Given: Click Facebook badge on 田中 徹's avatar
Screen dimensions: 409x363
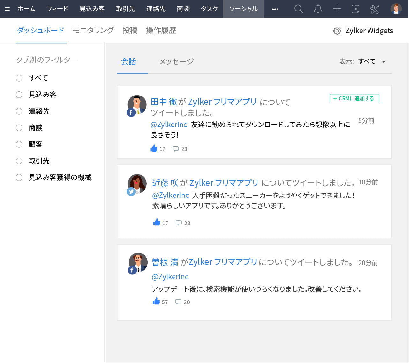Looking at the screenshot, I should click(x=131, y=112).
